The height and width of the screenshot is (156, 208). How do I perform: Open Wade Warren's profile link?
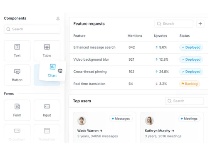pyautogui.click(x=90, y=131)
